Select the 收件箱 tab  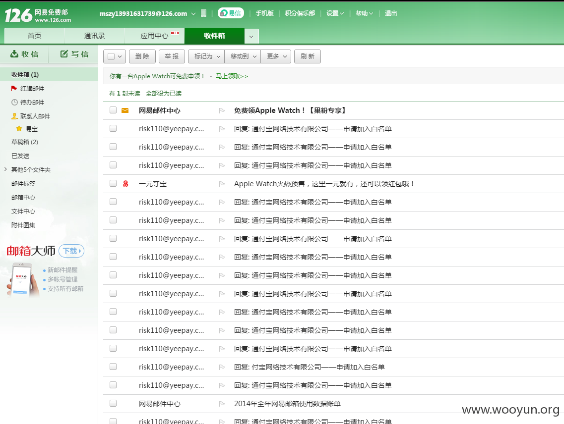point(214,36)
